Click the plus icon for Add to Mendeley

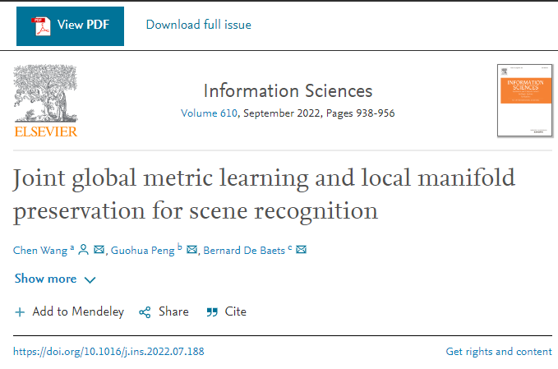coord(20,311)
